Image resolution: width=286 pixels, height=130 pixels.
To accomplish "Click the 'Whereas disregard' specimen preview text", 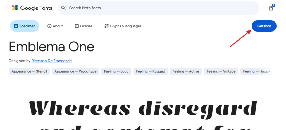I will click(x=143, y=108).
